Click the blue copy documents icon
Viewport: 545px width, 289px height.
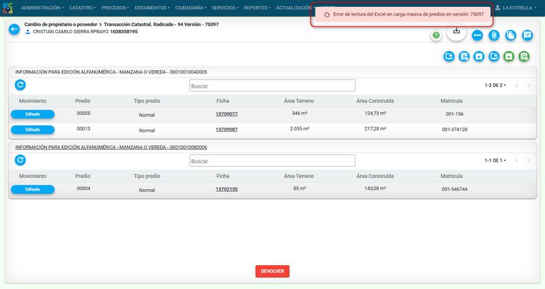[x=510, y=35]
